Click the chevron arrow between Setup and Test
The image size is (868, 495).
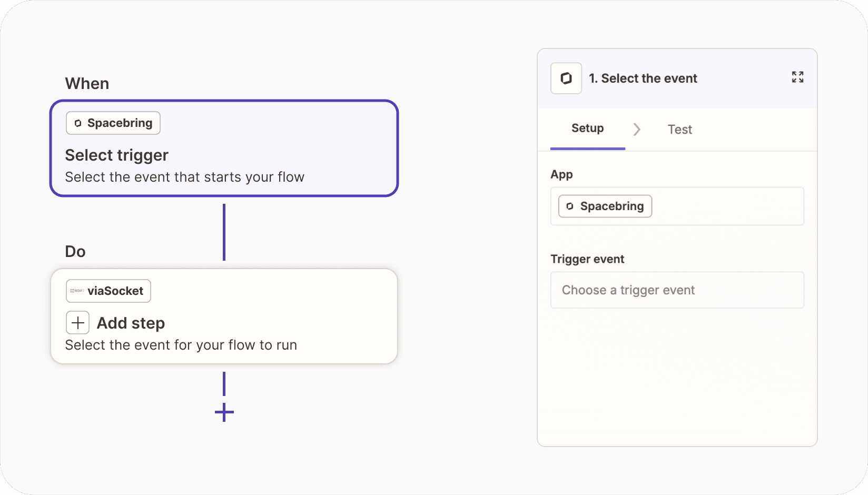(637, 130)
